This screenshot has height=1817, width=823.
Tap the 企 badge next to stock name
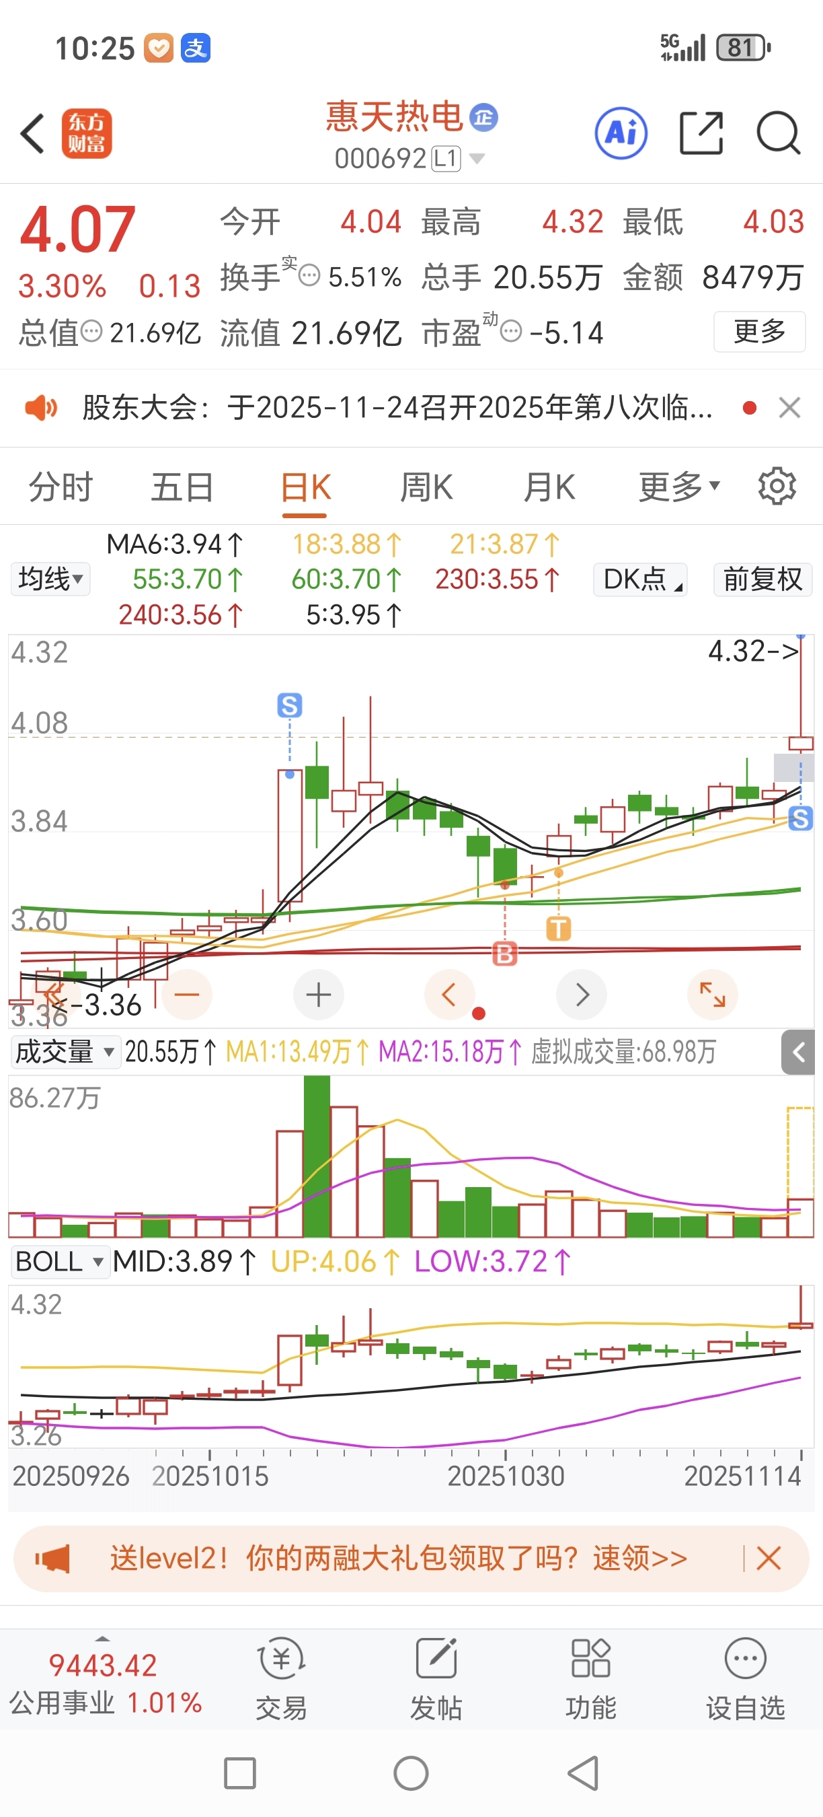483,117
